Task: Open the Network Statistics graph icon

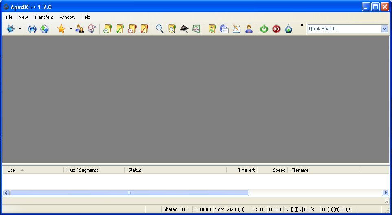Action: [x=196, y=29]
